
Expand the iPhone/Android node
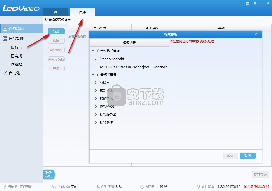click(x=96, y=59)
